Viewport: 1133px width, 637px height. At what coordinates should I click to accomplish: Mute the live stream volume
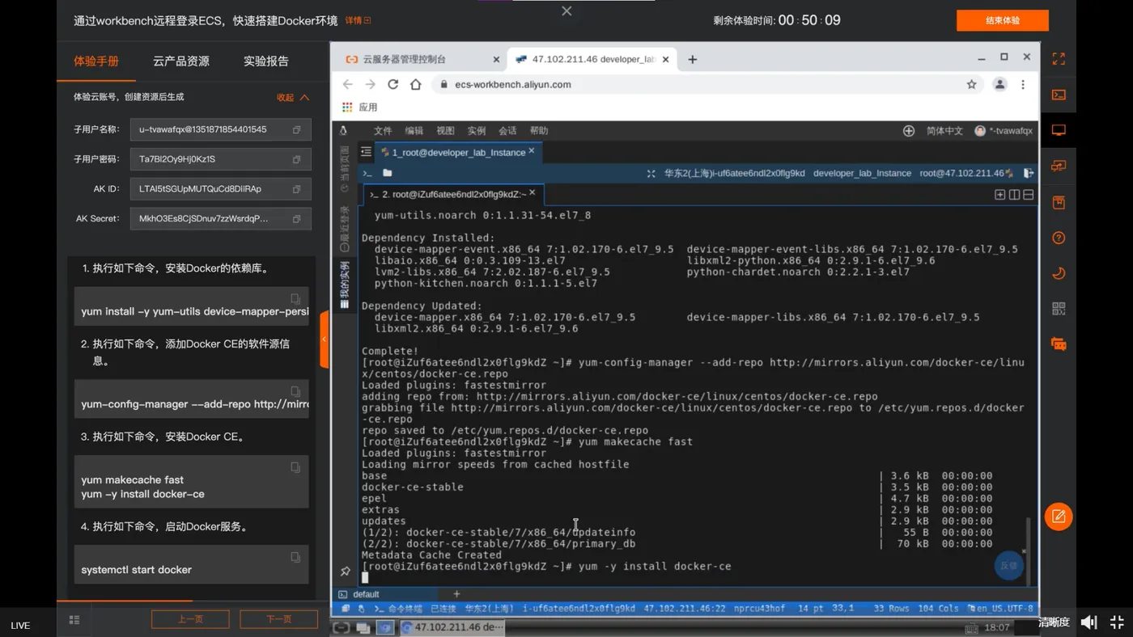(x=1089, y=622)
